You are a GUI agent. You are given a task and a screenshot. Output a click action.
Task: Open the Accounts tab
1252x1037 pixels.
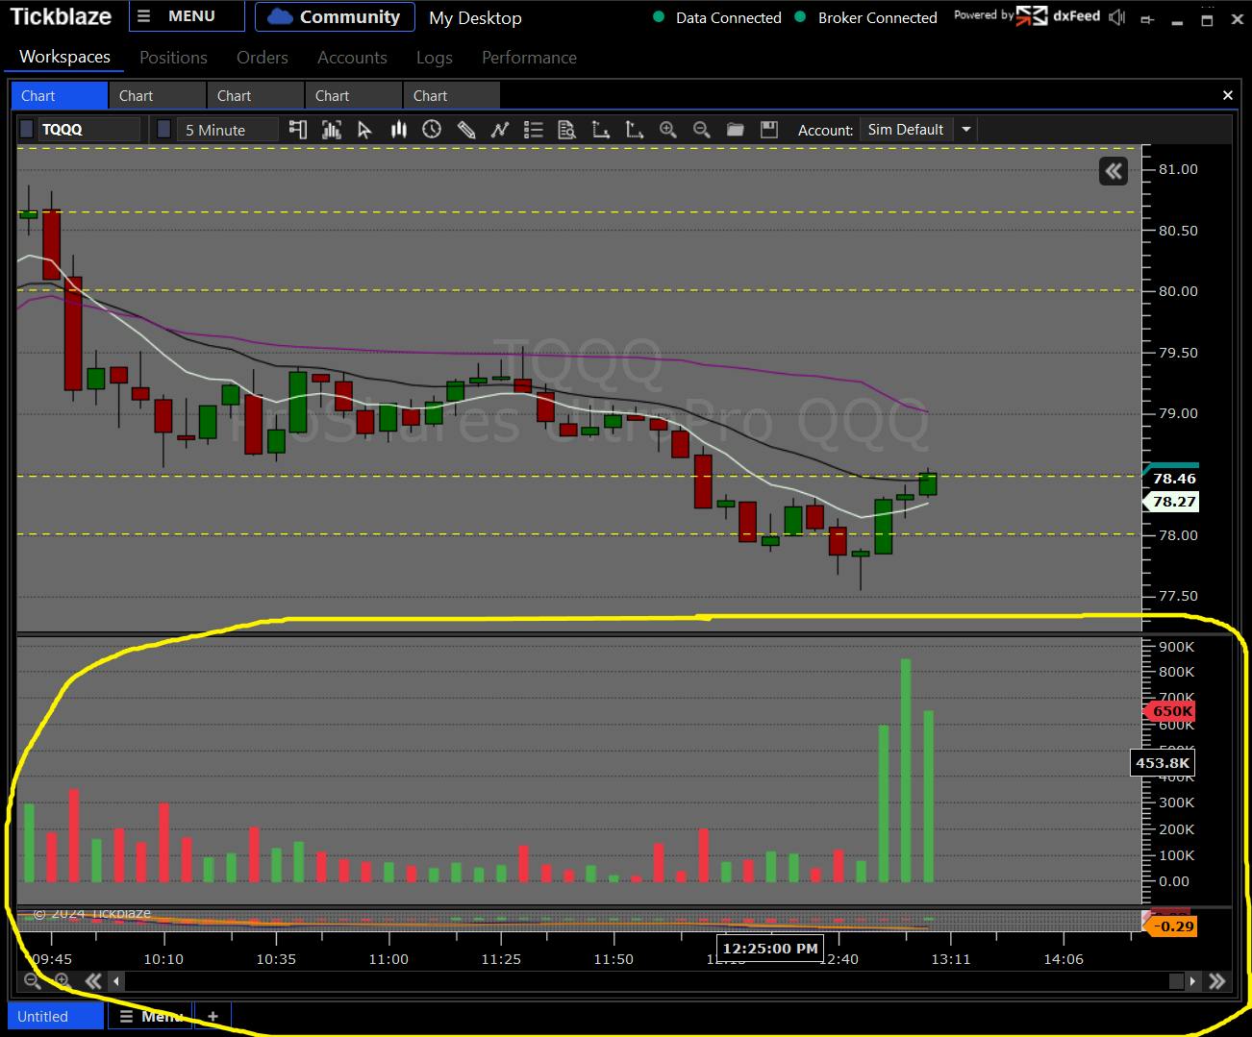pos(352,58)
